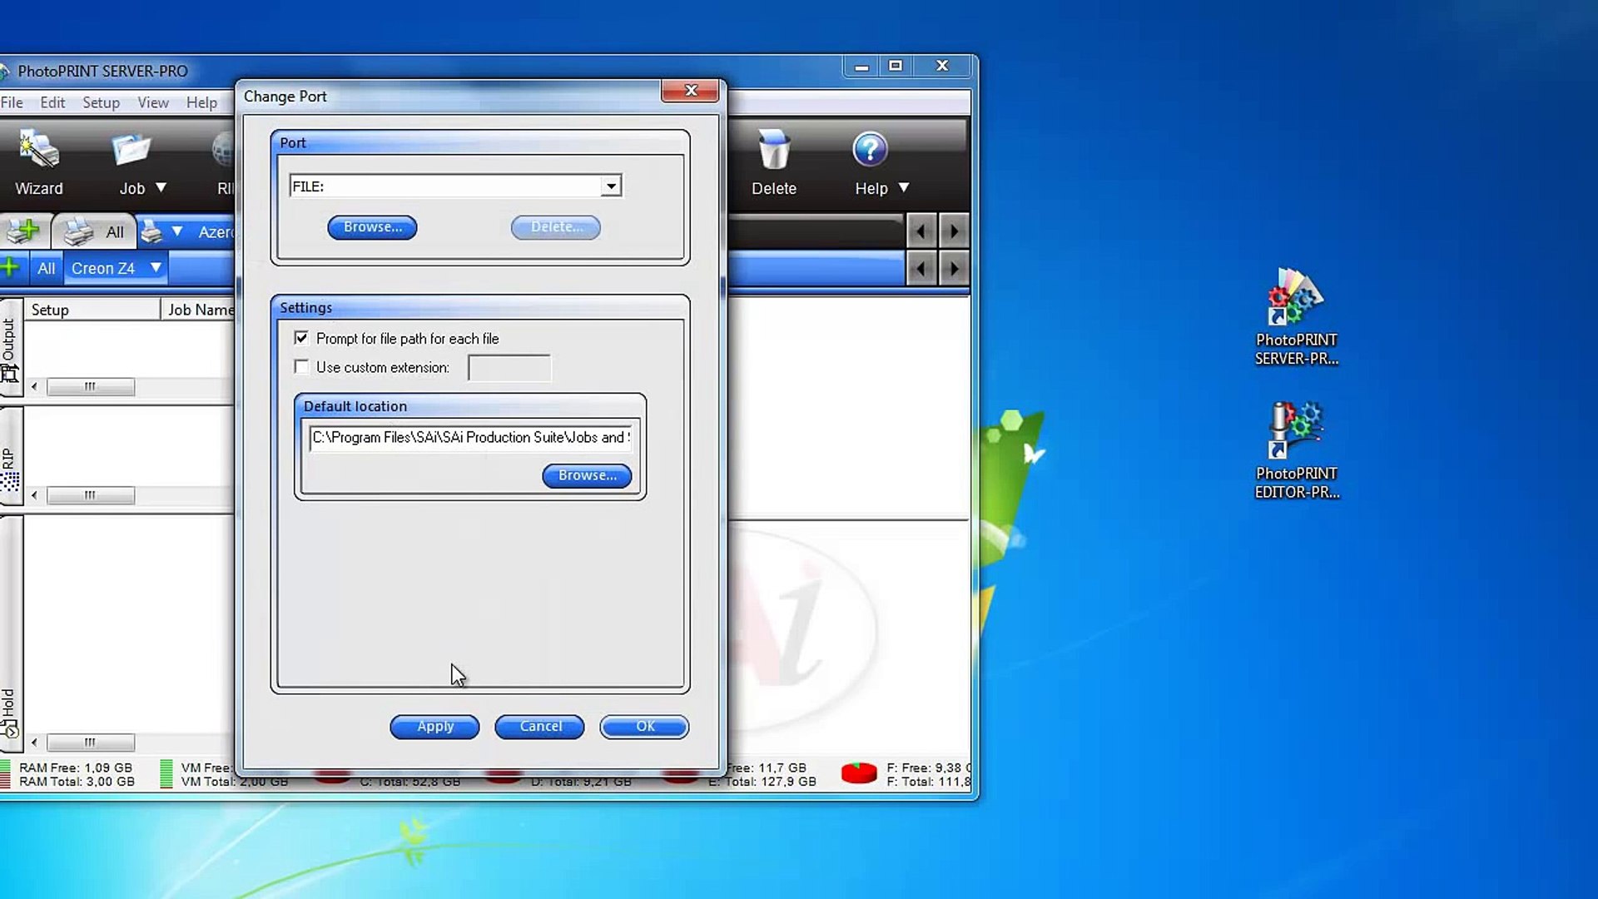The height and width of the screenshot is (899, 1598).
Task: Open the Creon Z4 dropdown arrow
Action: 156,268
